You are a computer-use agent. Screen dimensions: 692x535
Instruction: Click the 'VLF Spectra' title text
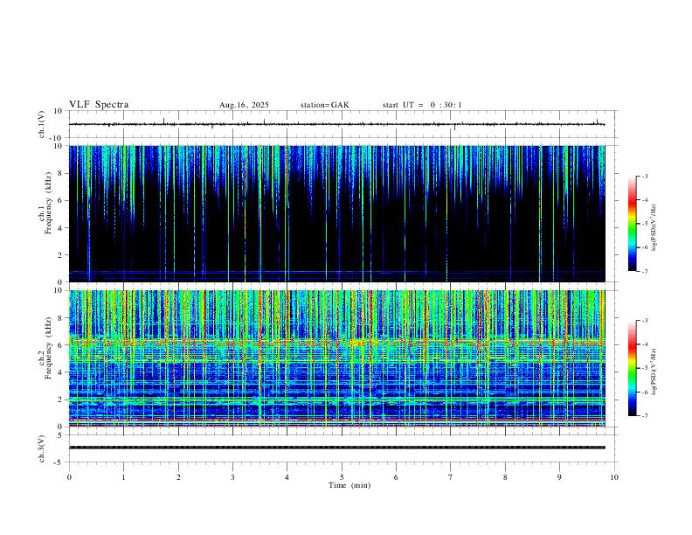[x=99, y=105]
